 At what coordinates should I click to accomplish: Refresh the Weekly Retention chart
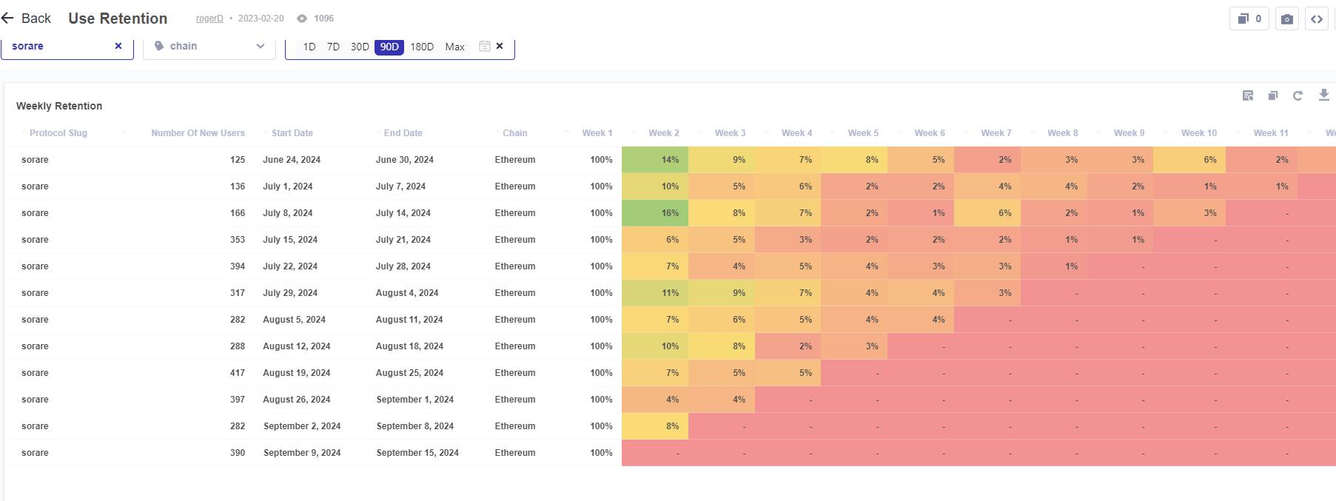coord(1298,95)
